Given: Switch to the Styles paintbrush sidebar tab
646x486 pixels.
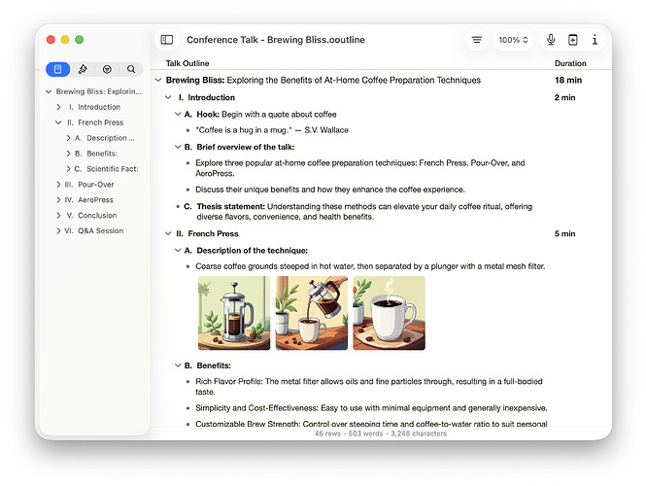Looking at the screenshot, I should (83, 69).
